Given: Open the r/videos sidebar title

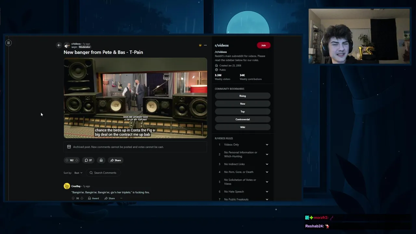Looking at the screenshot, I should click(222, 45).
